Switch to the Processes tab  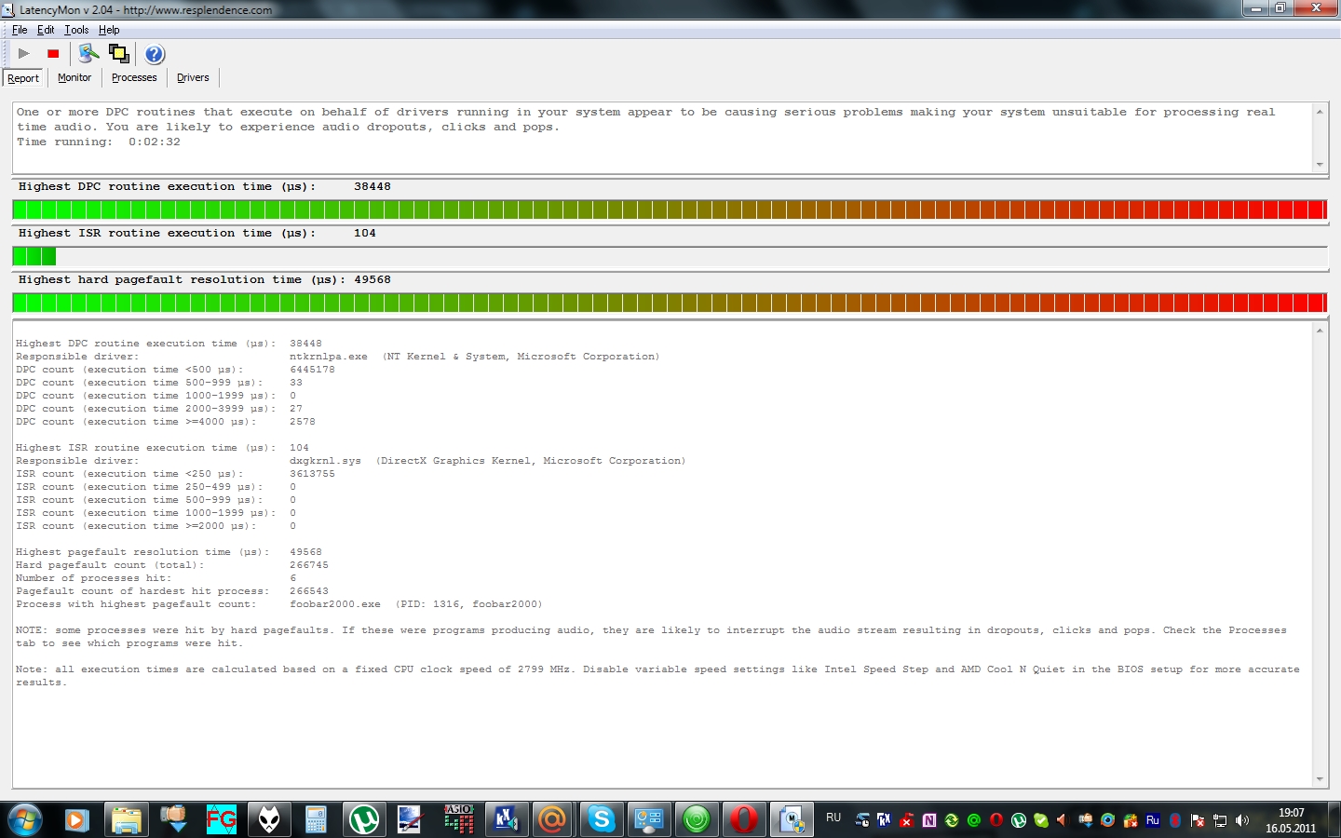pyautogui.click(x=134, y=77)
